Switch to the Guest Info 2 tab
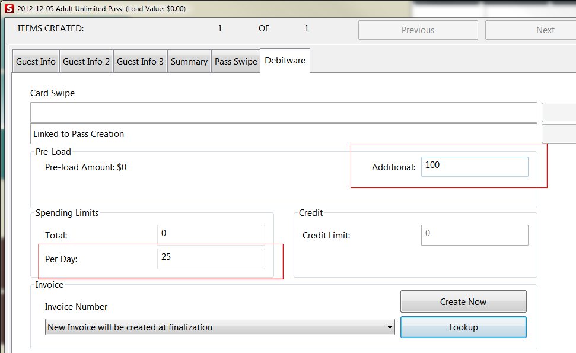576x353 pixels. [85, 61]
